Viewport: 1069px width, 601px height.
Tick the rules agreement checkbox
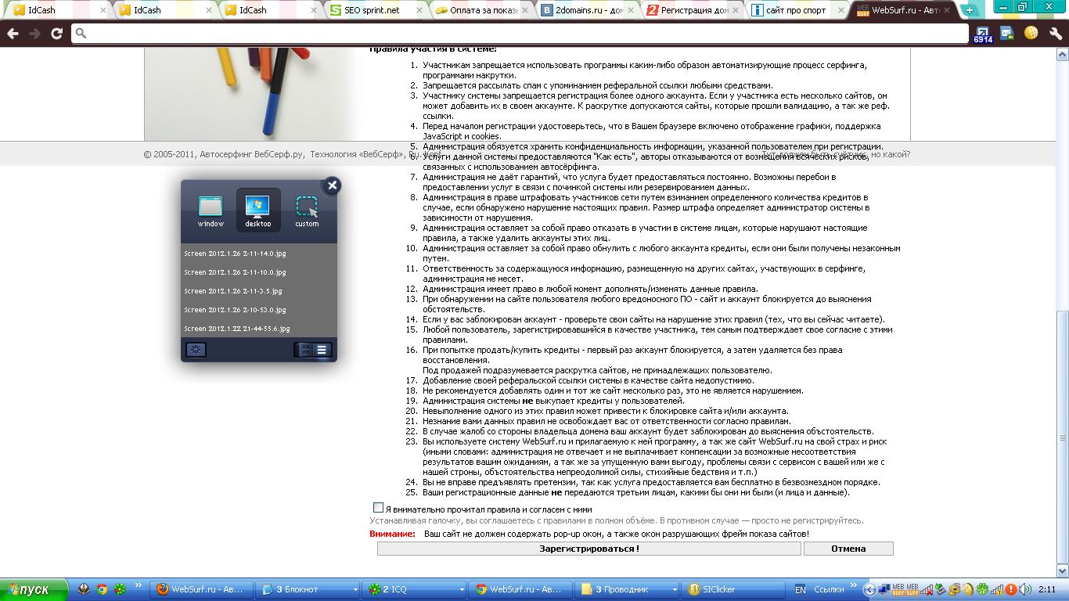click(x=378, y=508)
